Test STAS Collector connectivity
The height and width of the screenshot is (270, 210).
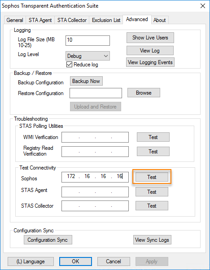[152, 206]
